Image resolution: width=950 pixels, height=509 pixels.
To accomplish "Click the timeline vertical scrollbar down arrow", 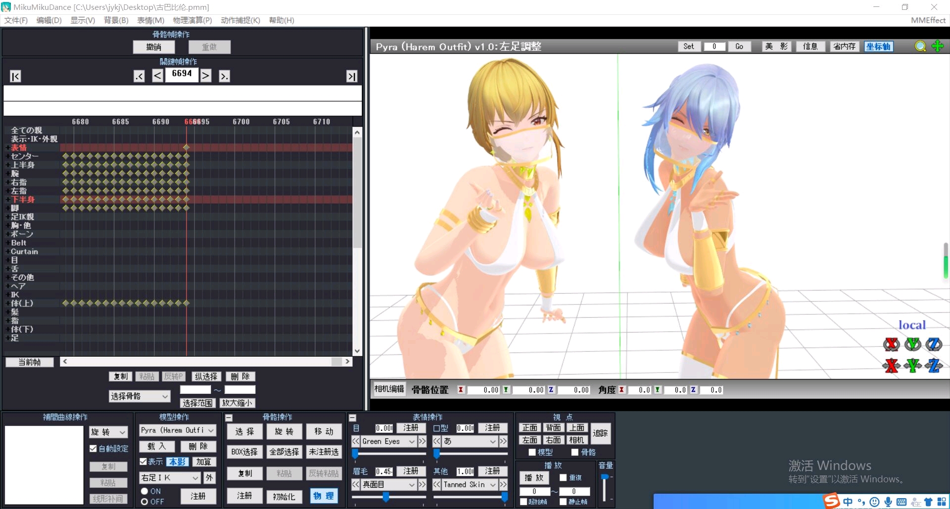I will click(x=357, y=351).
